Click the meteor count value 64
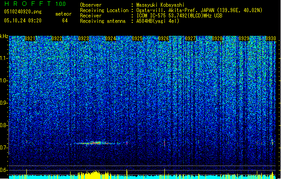Image resolution: width=281 pixels, height=179 pixels. (x=65, y=21)
